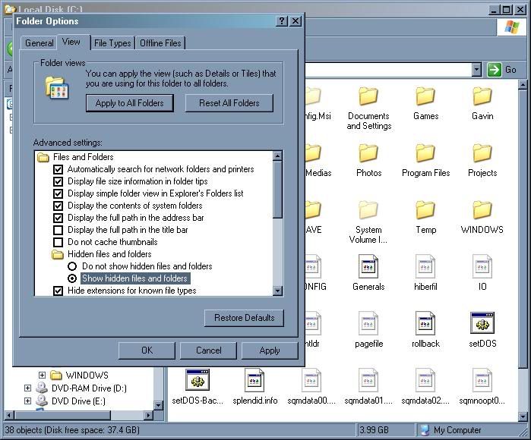Select the pagefile system file icon
The width and height of the screenshot is (531, 440).
(x=368, y=323)
